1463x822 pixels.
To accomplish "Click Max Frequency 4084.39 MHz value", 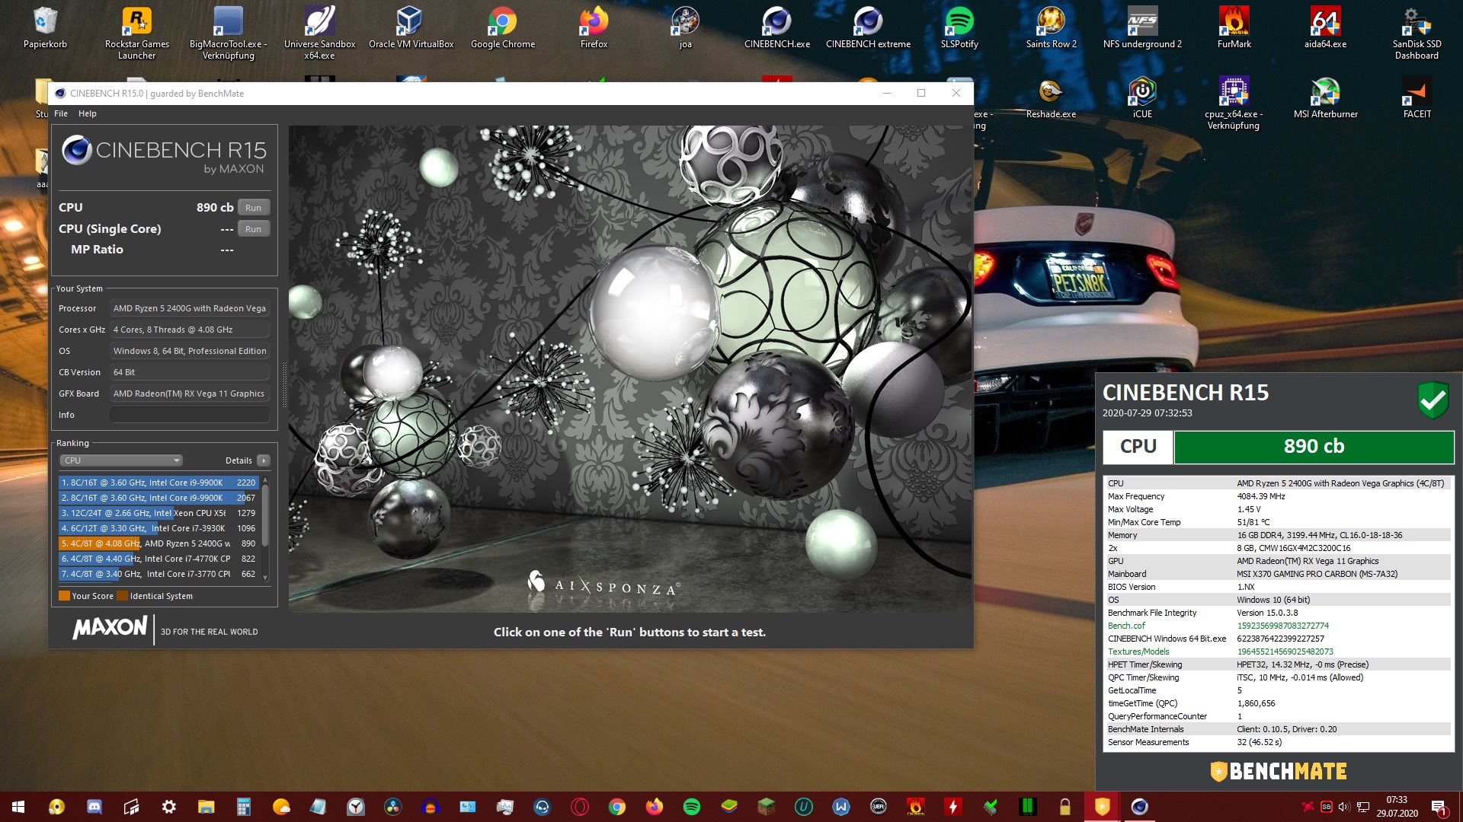I will click(x=1260, y=496).
